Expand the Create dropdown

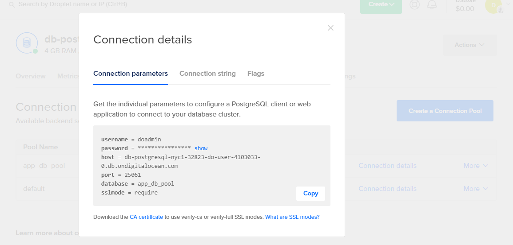pos(381,4)
